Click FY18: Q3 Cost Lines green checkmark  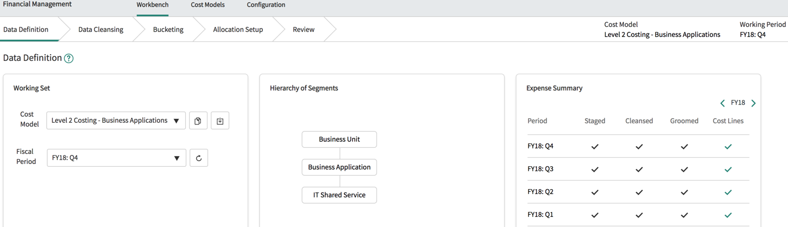(728, 170)
